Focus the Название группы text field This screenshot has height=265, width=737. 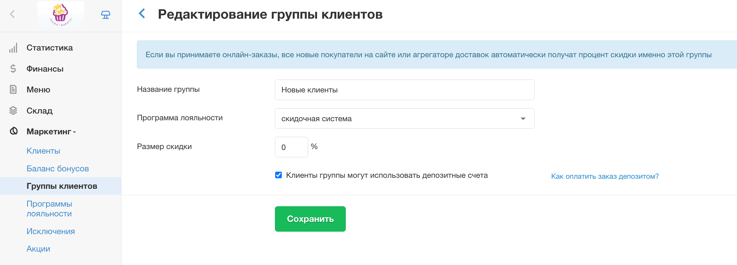(404, 90)
